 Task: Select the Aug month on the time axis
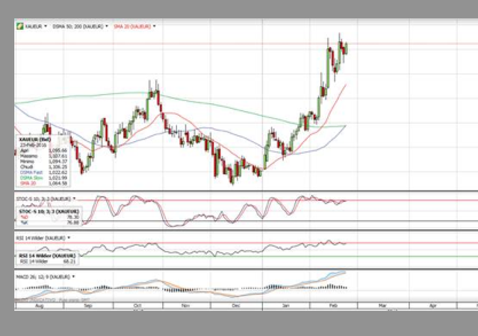[x=40, y=305]
